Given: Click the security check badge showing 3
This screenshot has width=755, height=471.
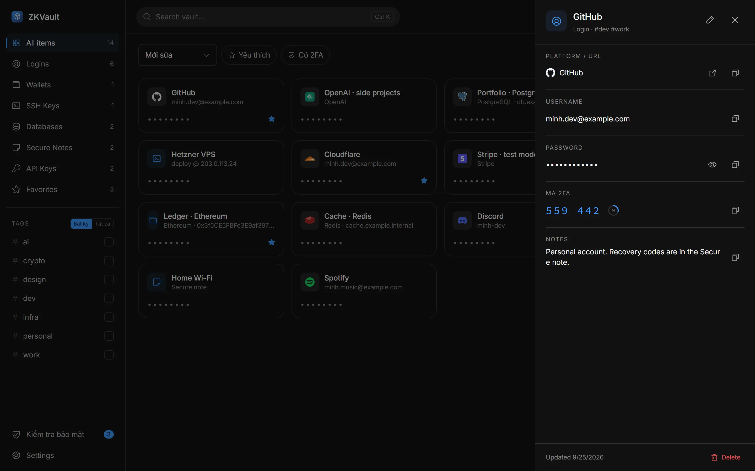Looking at the screenshot, I should tap(109, 434).
